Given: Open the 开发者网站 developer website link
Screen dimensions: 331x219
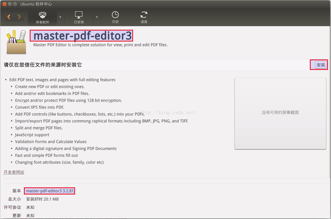Looking at the screenshot, I should (x=14, y=172).
